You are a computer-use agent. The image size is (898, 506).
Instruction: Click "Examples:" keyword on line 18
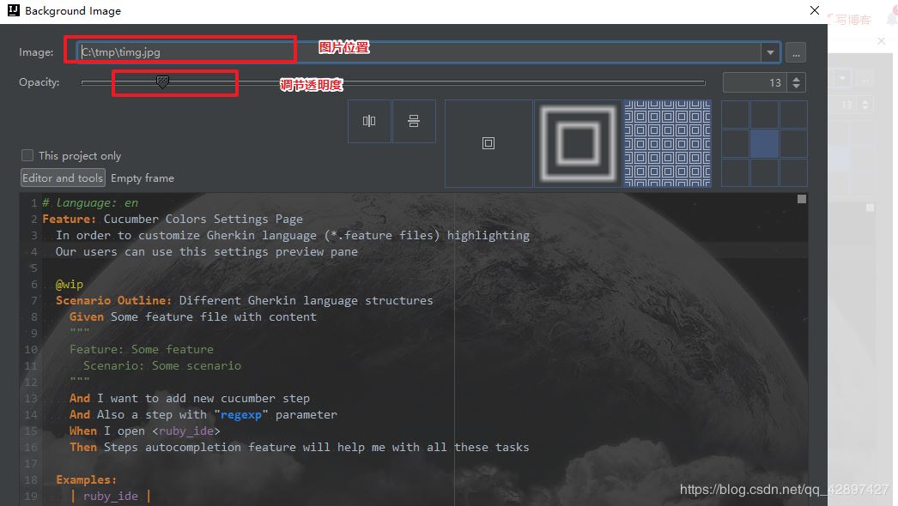click(86, 479)
